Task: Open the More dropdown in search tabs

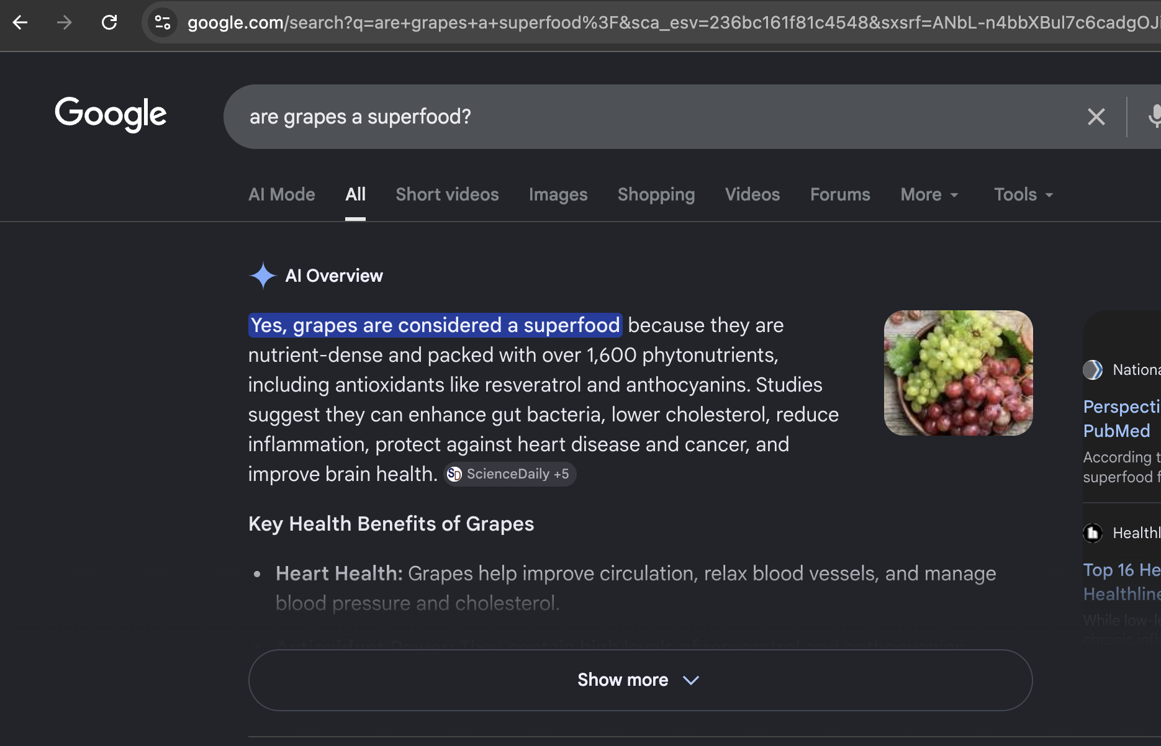Action: click(x=929, y=195)
